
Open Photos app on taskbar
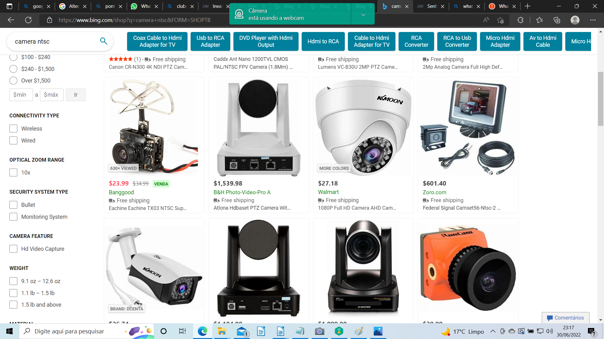point(378,331)
